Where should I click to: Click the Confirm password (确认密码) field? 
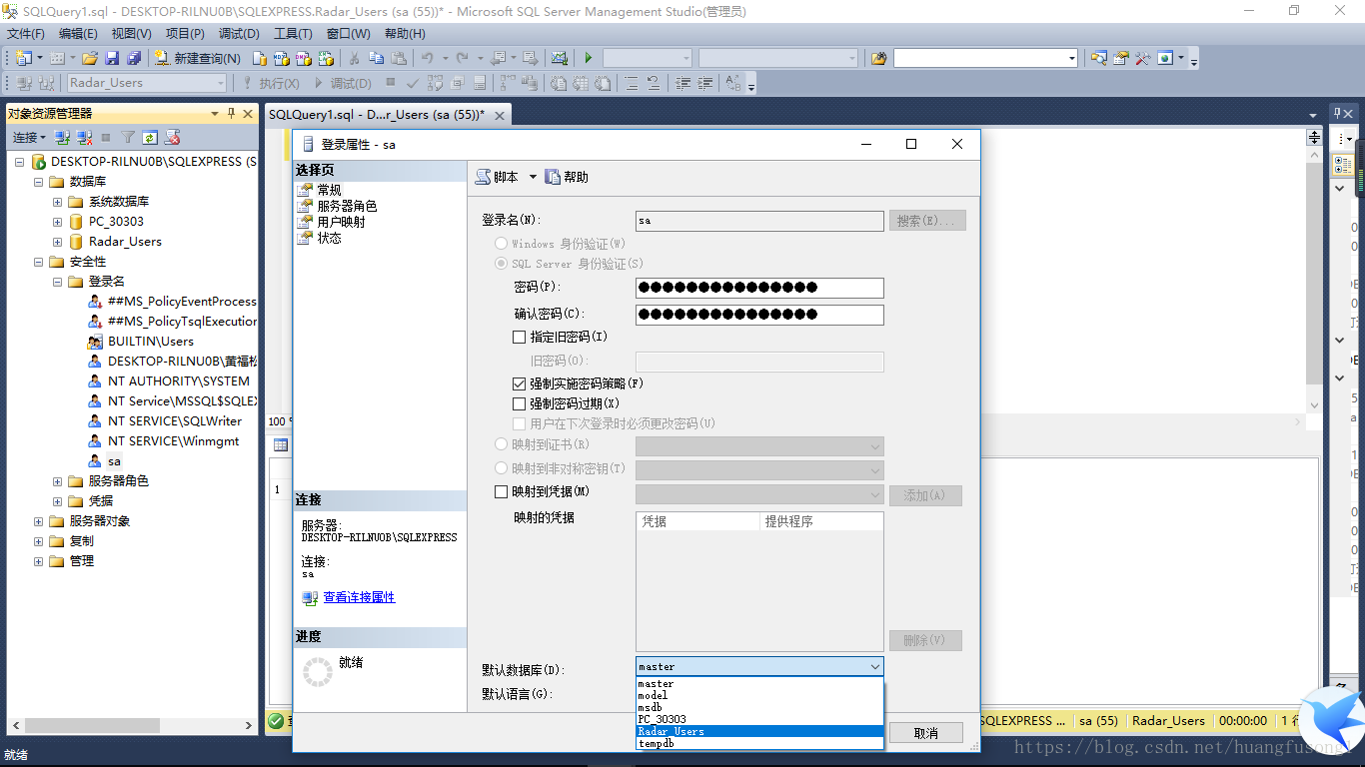759,315
